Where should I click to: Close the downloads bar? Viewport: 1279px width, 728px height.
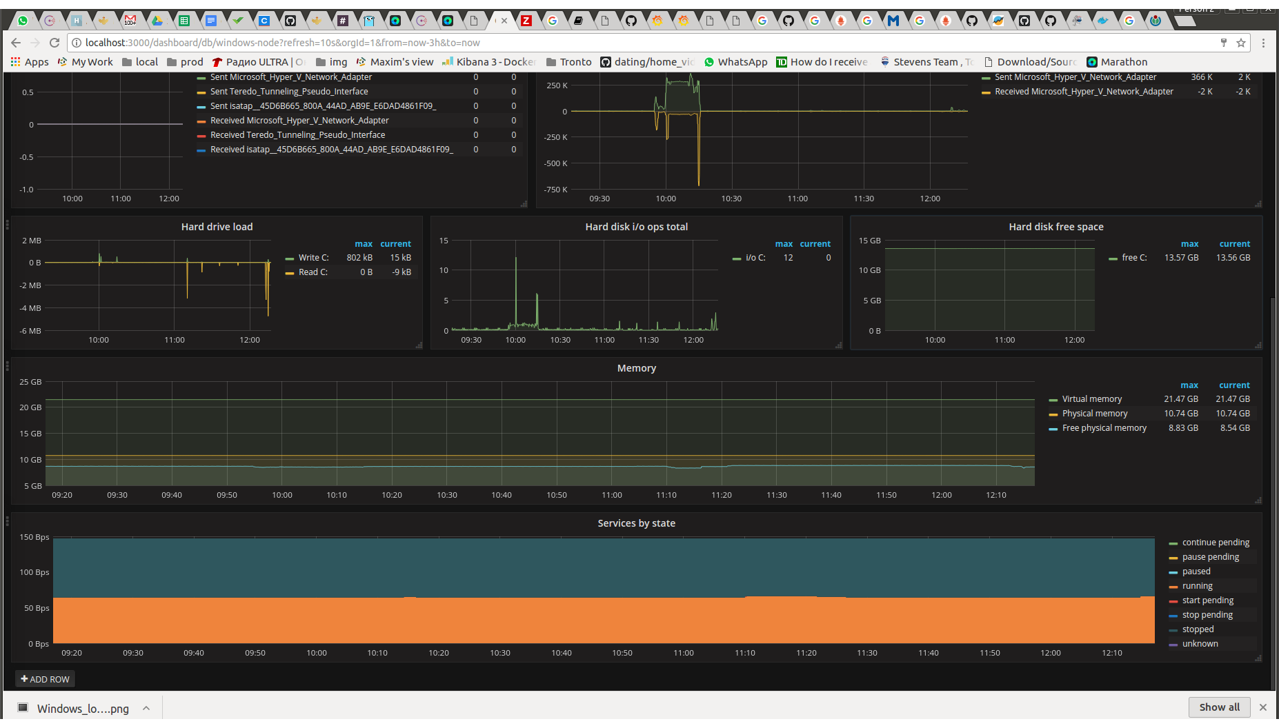[x=1262, y=707]
